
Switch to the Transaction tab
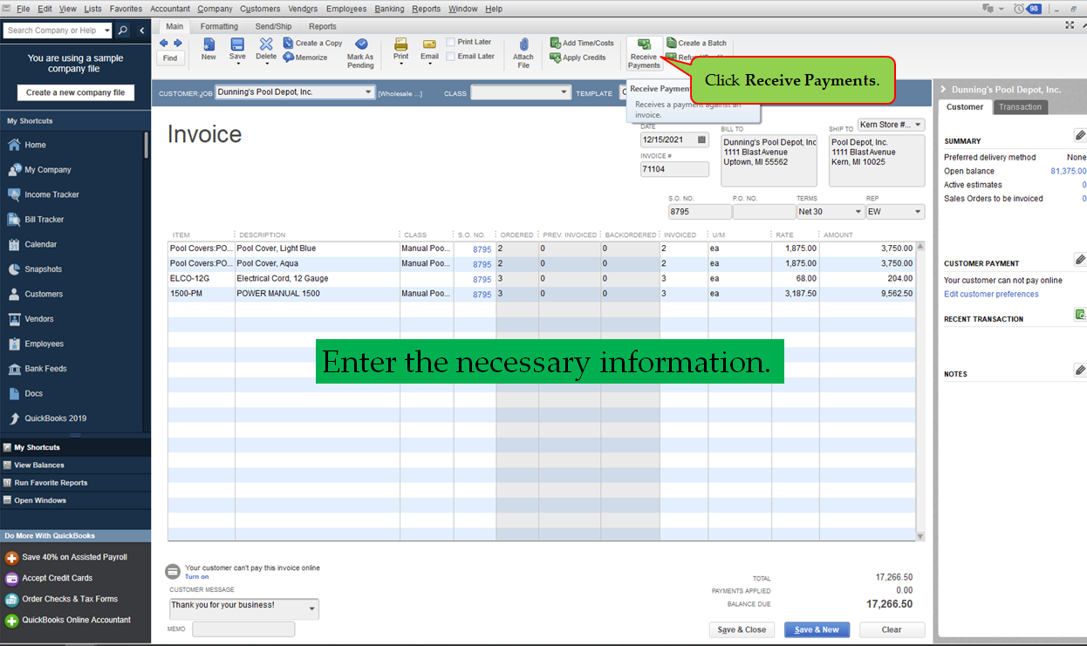[1020, 107]
